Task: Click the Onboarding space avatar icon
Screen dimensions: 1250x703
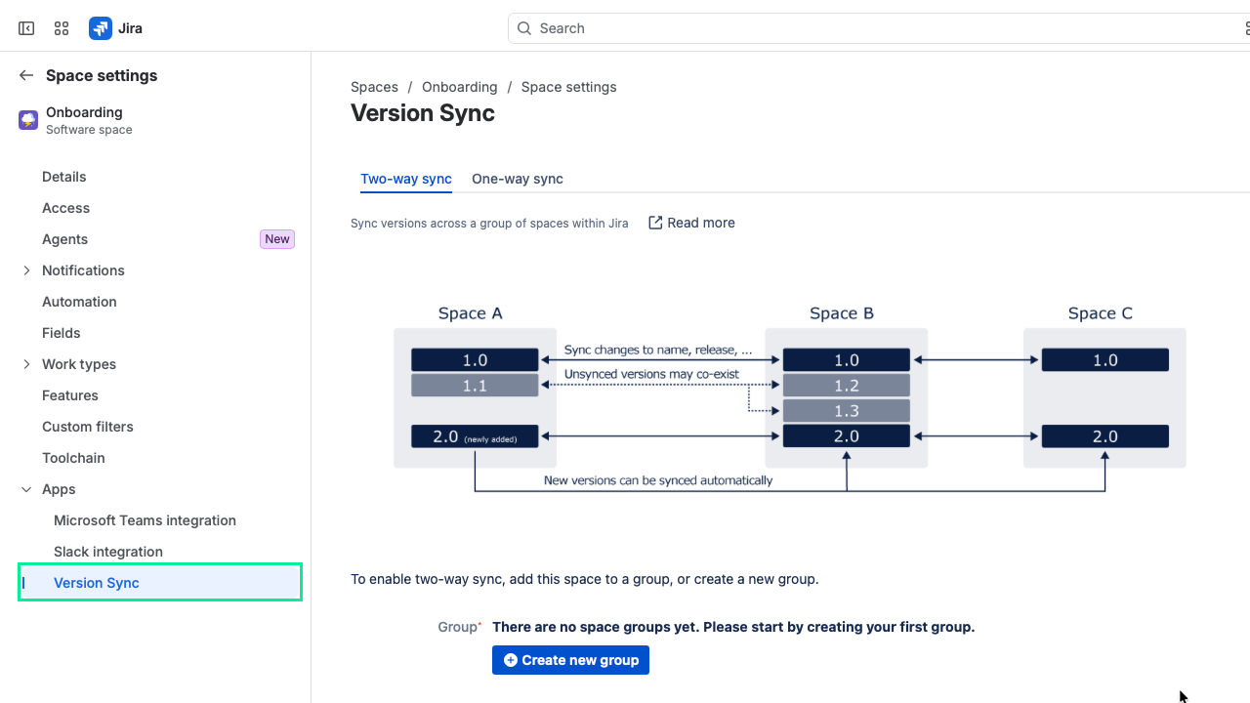Action: [28, 120]
